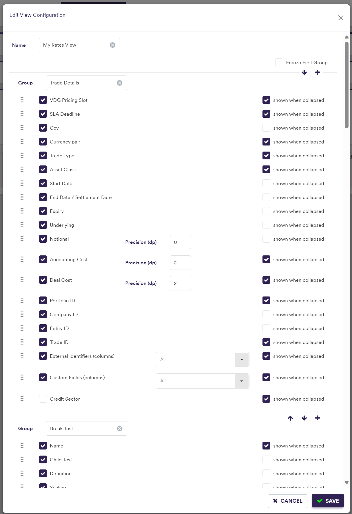Move Trade Details group down

pos(304,72)
